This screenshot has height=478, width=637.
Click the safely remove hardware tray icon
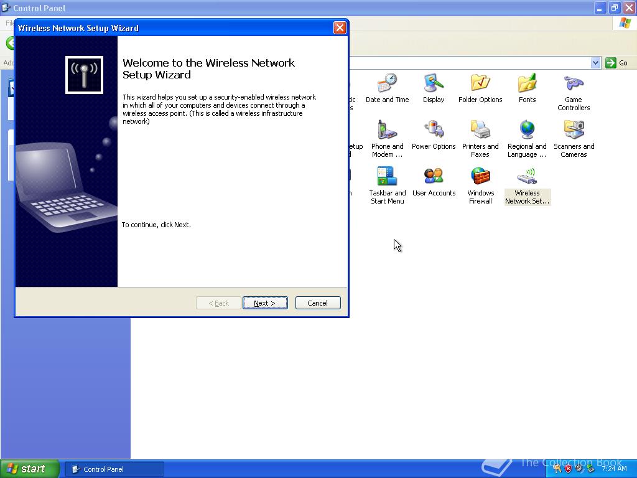tap(590, 469)
